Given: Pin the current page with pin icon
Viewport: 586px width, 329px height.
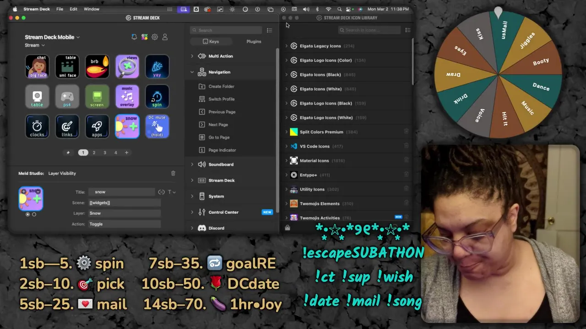Looking at the screenshot, I should pos(68,153).
